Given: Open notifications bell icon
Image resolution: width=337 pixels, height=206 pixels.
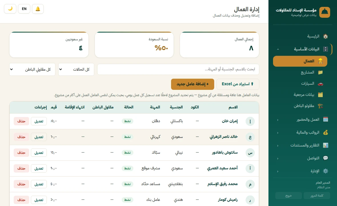Looking at the screenshot, I should (38, 9).
